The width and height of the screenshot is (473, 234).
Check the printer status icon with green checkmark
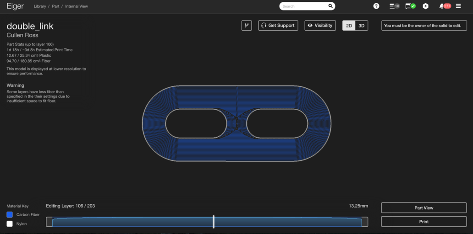pos(410,6)
